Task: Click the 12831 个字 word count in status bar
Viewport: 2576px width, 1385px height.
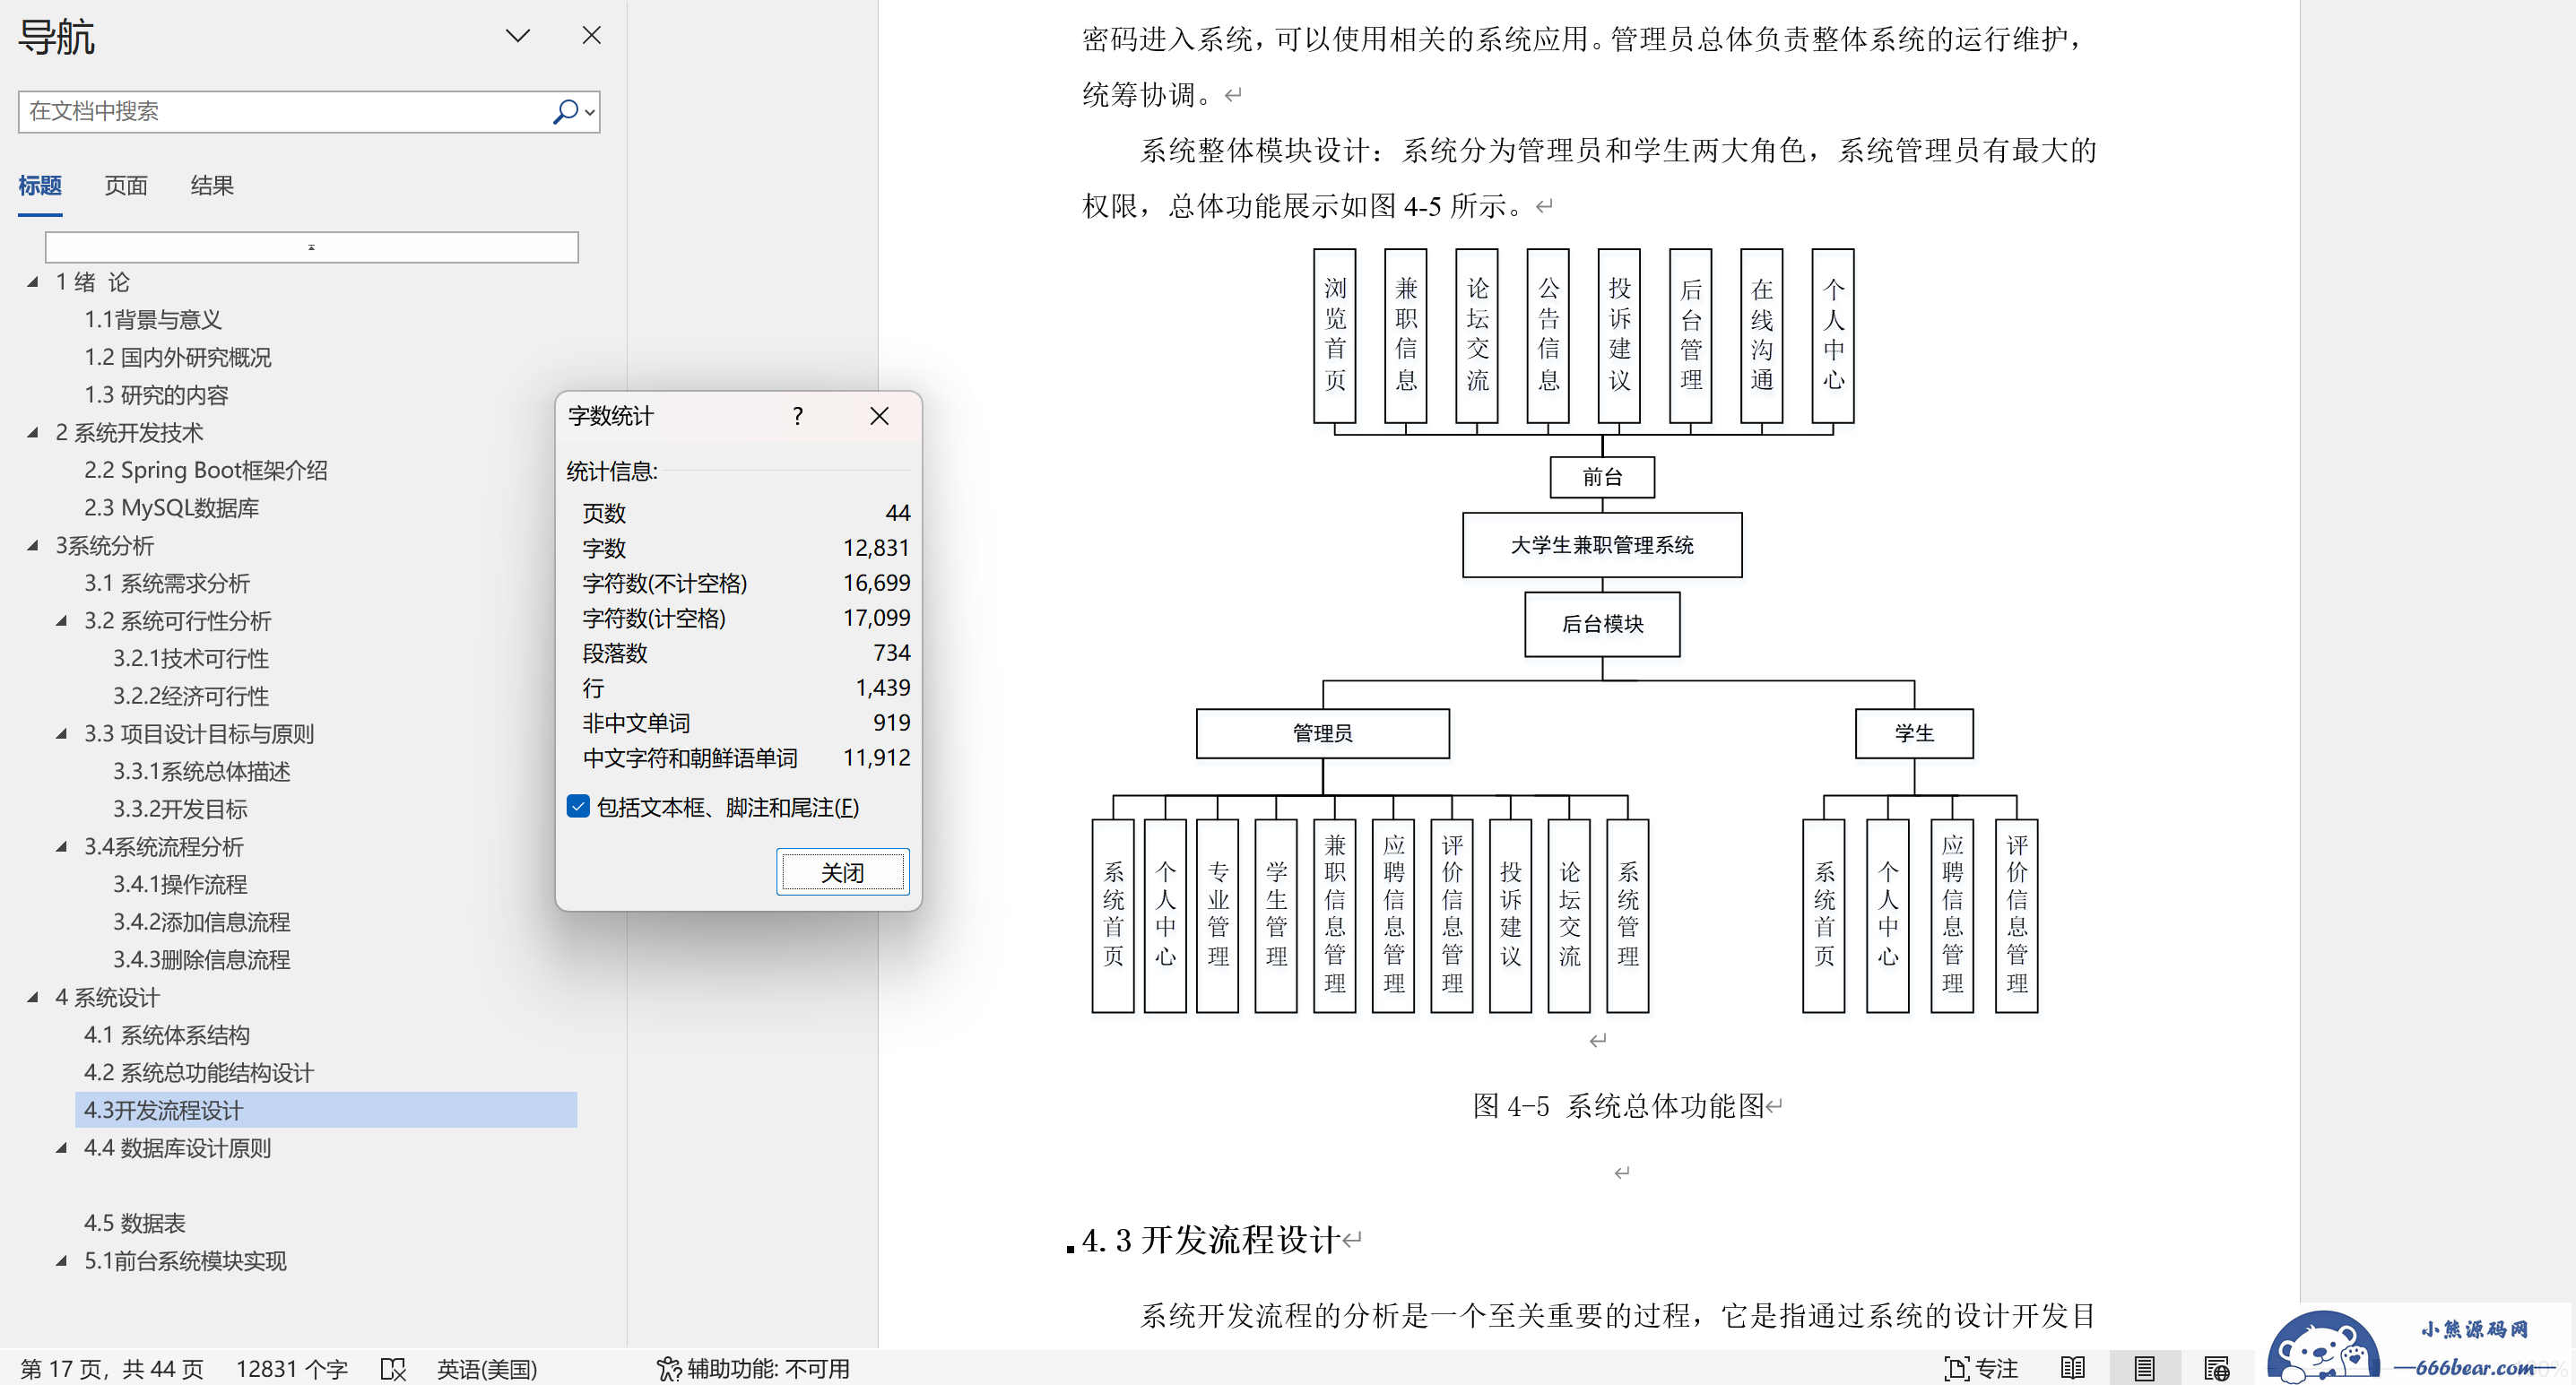Action: pyautogui.click(x=291, y=1369)
